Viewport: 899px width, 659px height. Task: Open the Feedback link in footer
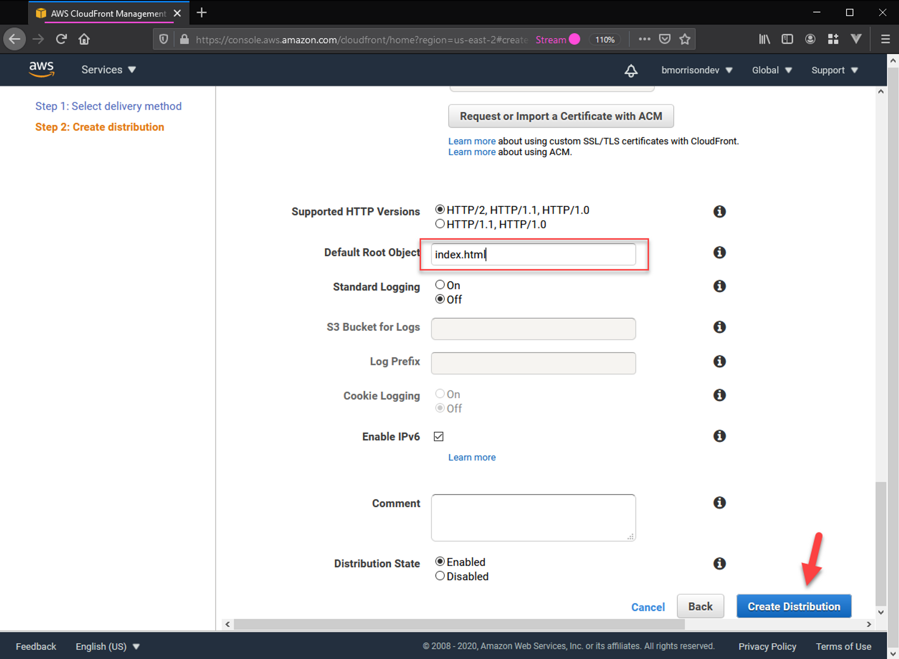pyautogui.click(x=36, y=646)
